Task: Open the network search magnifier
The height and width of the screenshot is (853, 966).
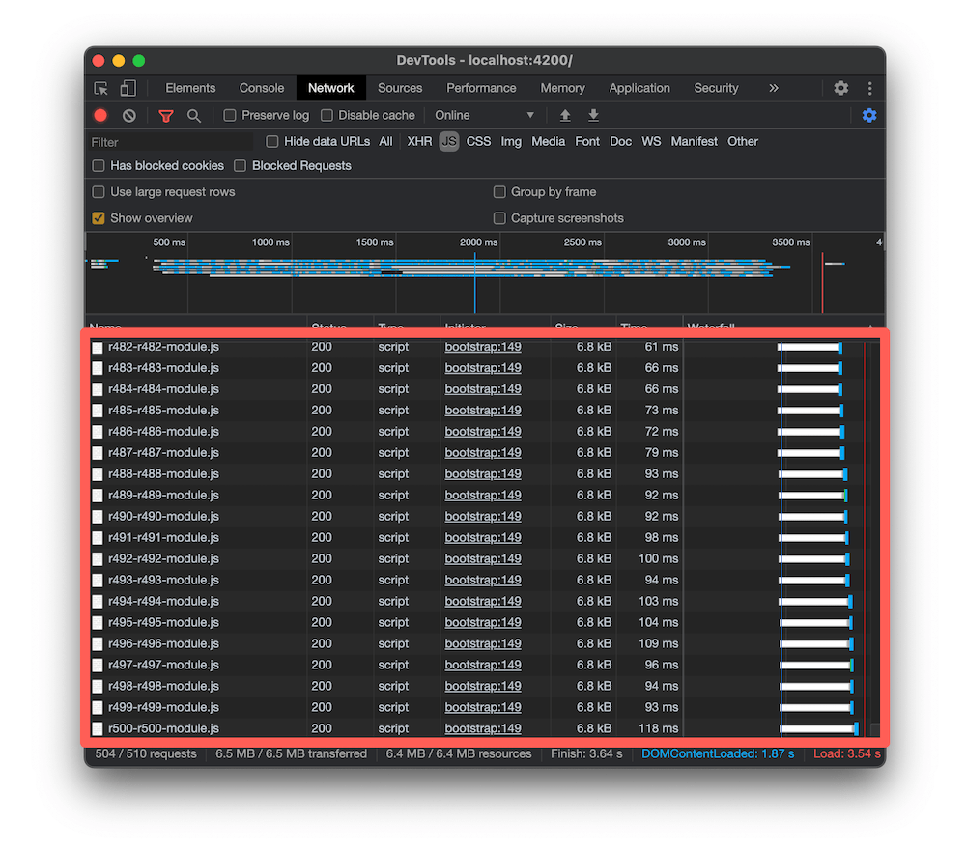Action: (x=194, y=115)
